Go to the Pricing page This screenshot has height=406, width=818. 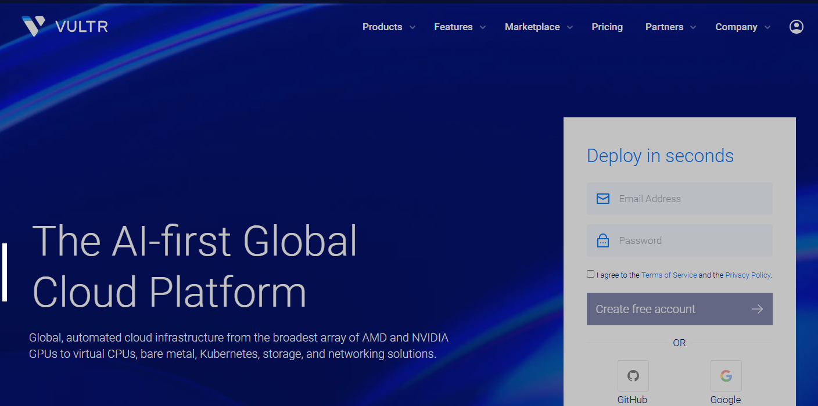[x=607, y=27]
